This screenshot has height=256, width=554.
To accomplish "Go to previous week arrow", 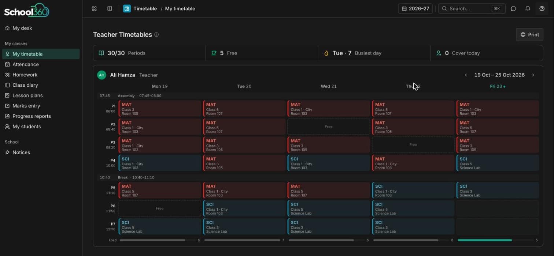I will pyautogui.click(x=466, y=75).
